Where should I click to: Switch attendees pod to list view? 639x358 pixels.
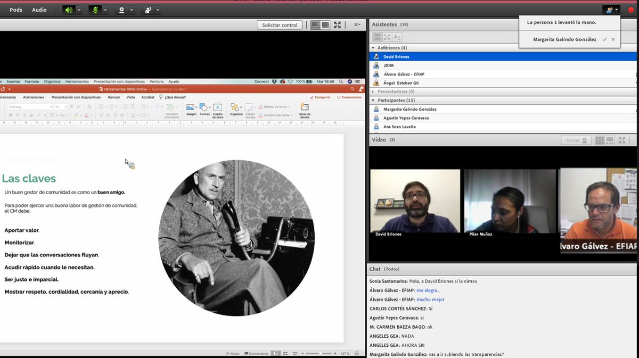pyautogui.click(x=377, y=37)
